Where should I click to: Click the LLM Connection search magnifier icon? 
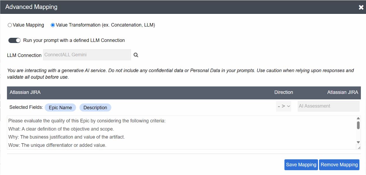coord(136,55)
